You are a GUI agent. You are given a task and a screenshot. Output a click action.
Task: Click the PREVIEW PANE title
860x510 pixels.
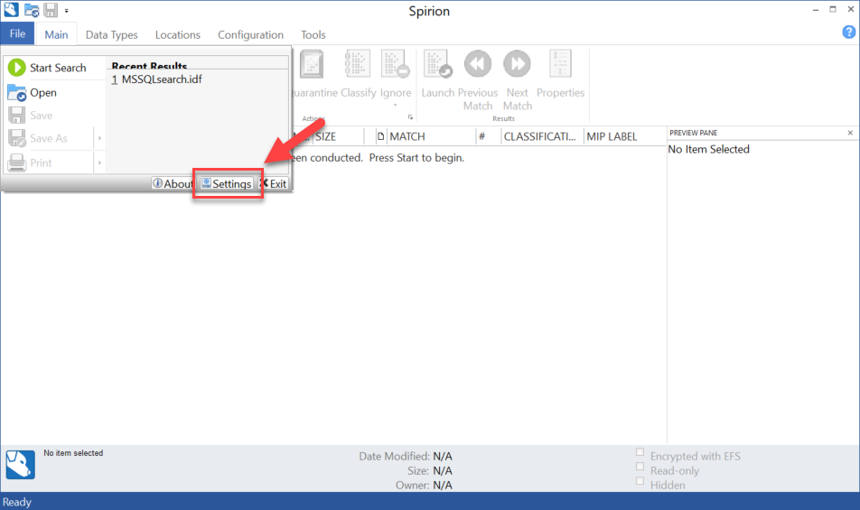[x=693, y=133]
